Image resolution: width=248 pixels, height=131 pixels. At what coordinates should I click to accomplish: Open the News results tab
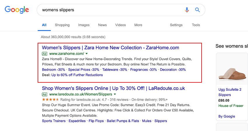pos(102,25)
